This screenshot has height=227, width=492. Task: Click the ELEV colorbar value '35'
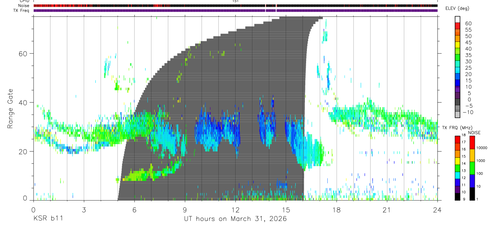point(468,55)
